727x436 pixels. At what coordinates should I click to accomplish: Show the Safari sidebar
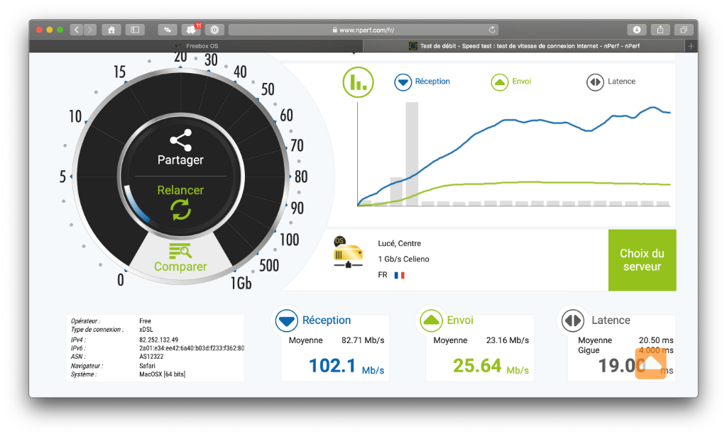pos(134,30)
